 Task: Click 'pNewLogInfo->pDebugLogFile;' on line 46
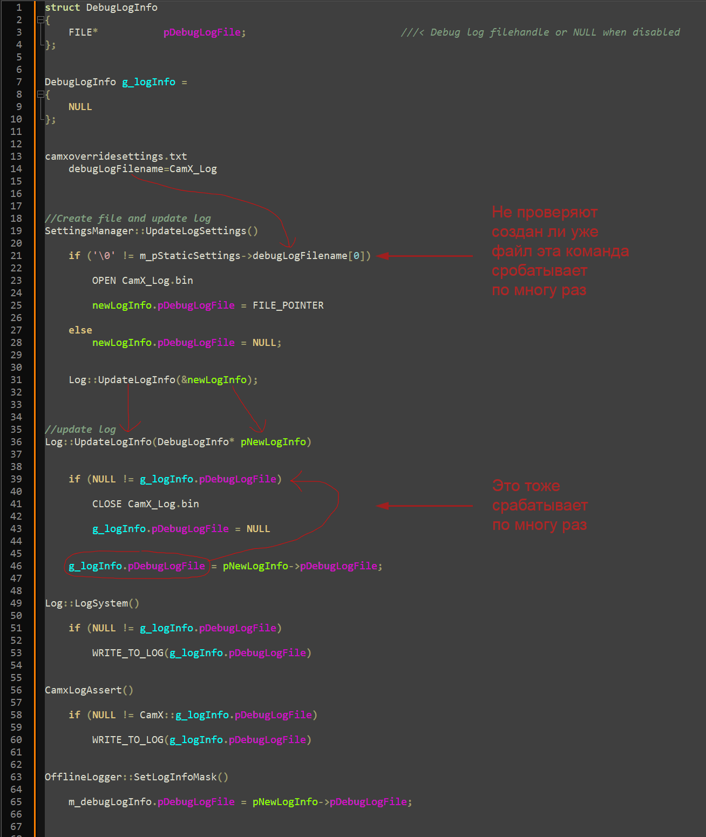303,566
